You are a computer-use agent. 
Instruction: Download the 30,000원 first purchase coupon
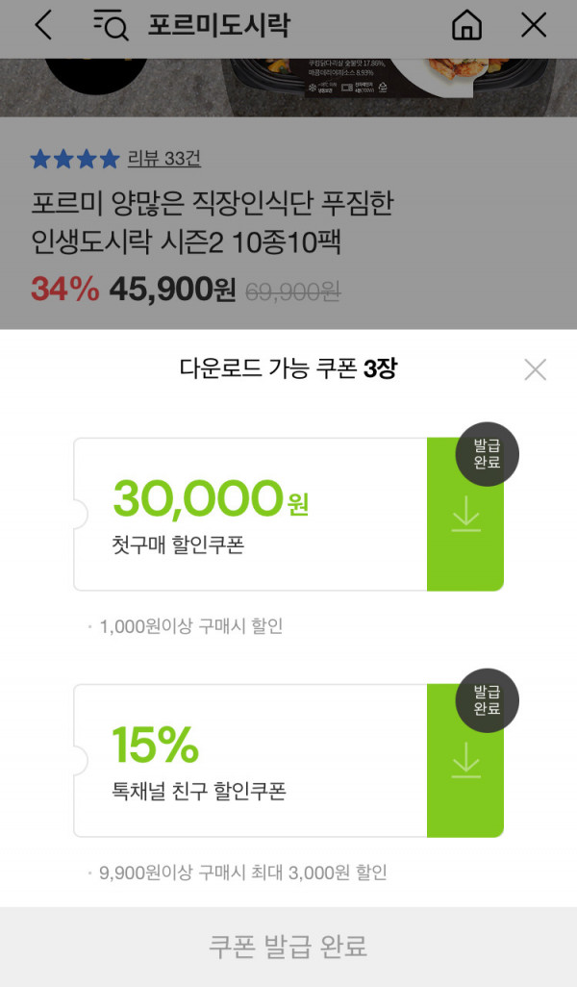(465, 515)
